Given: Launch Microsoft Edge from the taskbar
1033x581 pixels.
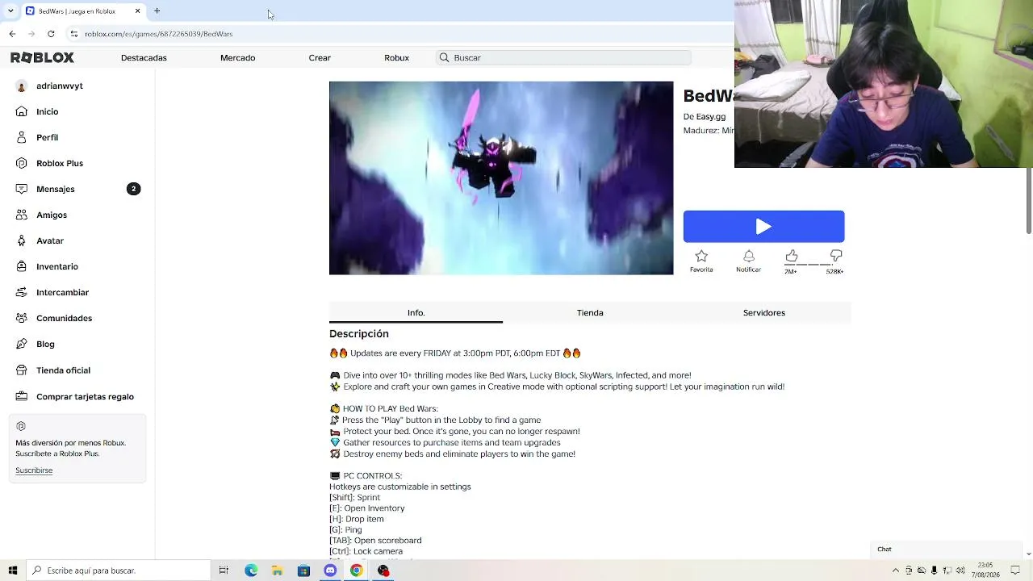Looking at the screenshot, I should click(x=251, y=571).
